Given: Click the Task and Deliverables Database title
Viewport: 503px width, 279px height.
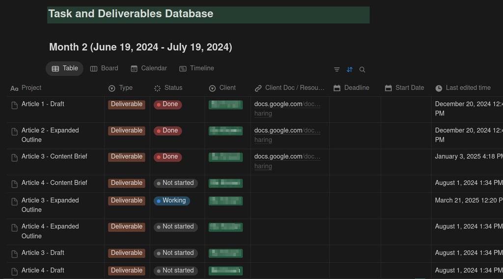Looking at the screenshot, I should coord(131,14).
